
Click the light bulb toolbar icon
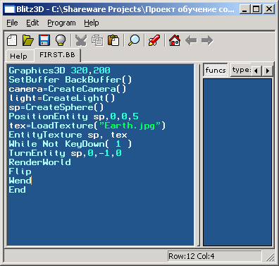point(61,40)
